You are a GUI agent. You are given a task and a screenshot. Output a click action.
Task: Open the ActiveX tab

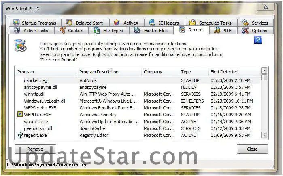click(127, 23)
